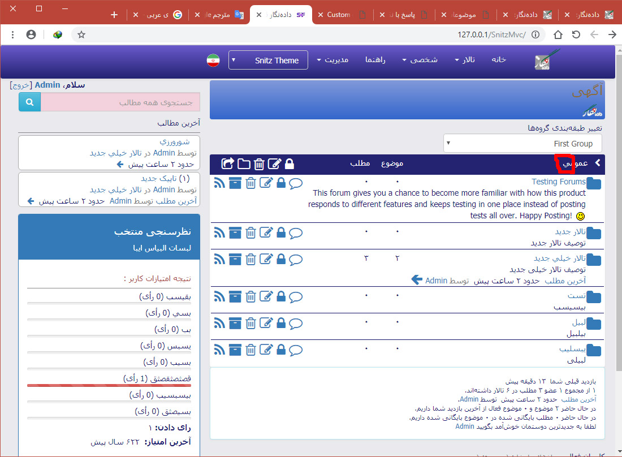Click the new folder icon in category header

tap(244, 164)
